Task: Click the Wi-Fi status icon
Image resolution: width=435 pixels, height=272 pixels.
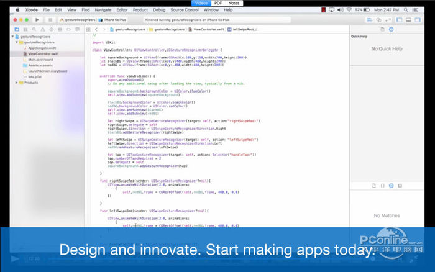Action: tap(349, 10)
